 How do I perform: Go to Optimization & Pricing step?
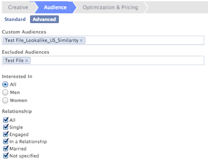[110, 7]
